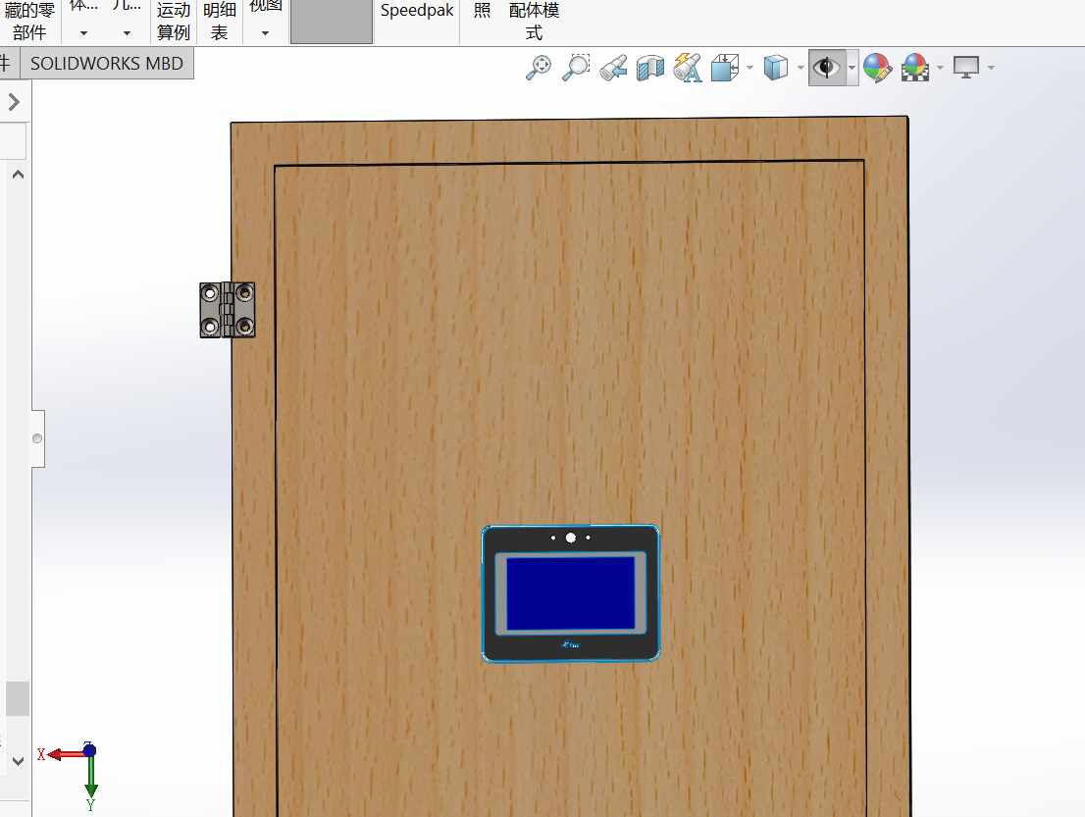Open the Apply Scene dropdown arrow
The image size is (1085, 817).
point(940,68)
